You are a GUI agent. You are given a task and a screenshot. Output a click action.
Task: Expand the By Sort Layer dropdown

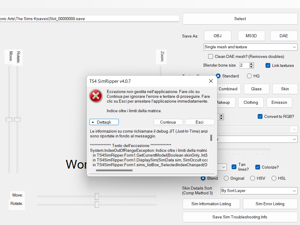259,191
